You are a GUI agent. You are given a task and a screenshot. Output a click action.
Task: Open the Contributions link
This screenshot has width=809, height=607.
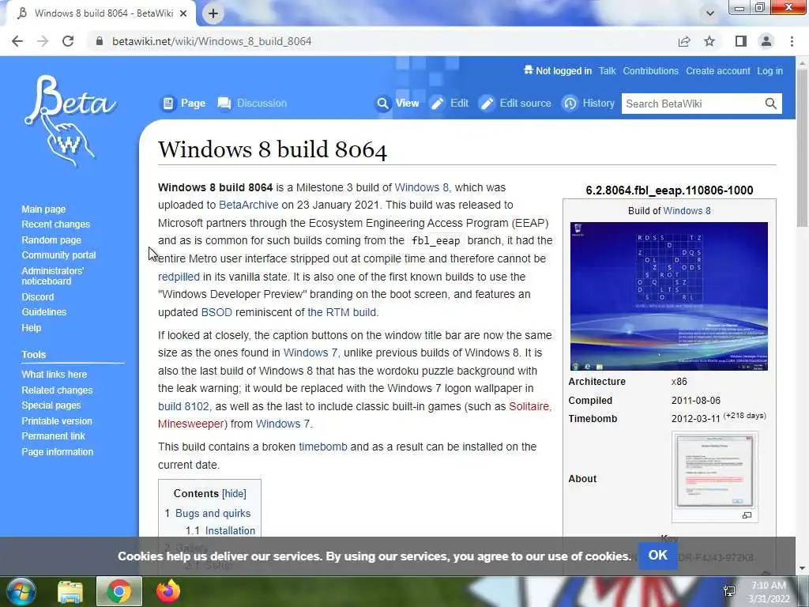pyautogui.click(x=651, y=71)
